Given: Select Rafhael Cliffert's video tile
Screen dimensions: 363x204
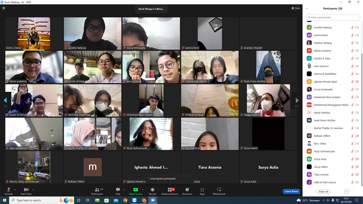Looking at the screenshot, I should coord(92,167).
